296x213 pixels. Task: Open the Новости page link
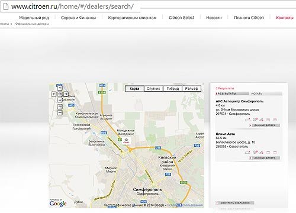[214, 18]
